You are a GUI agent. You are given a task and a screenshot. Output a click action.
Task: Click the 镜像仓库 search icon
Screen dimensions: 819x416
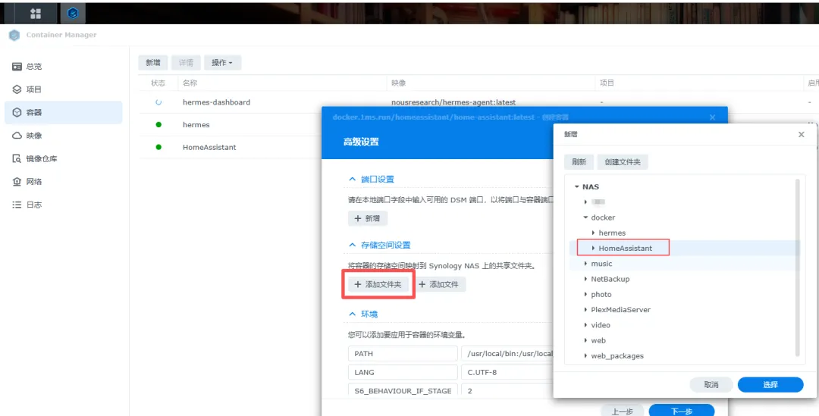[x=17, y=158]
